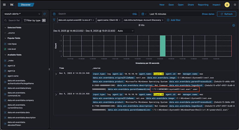Click the Refresh button
239x130 pixels.
coord(226,14)
